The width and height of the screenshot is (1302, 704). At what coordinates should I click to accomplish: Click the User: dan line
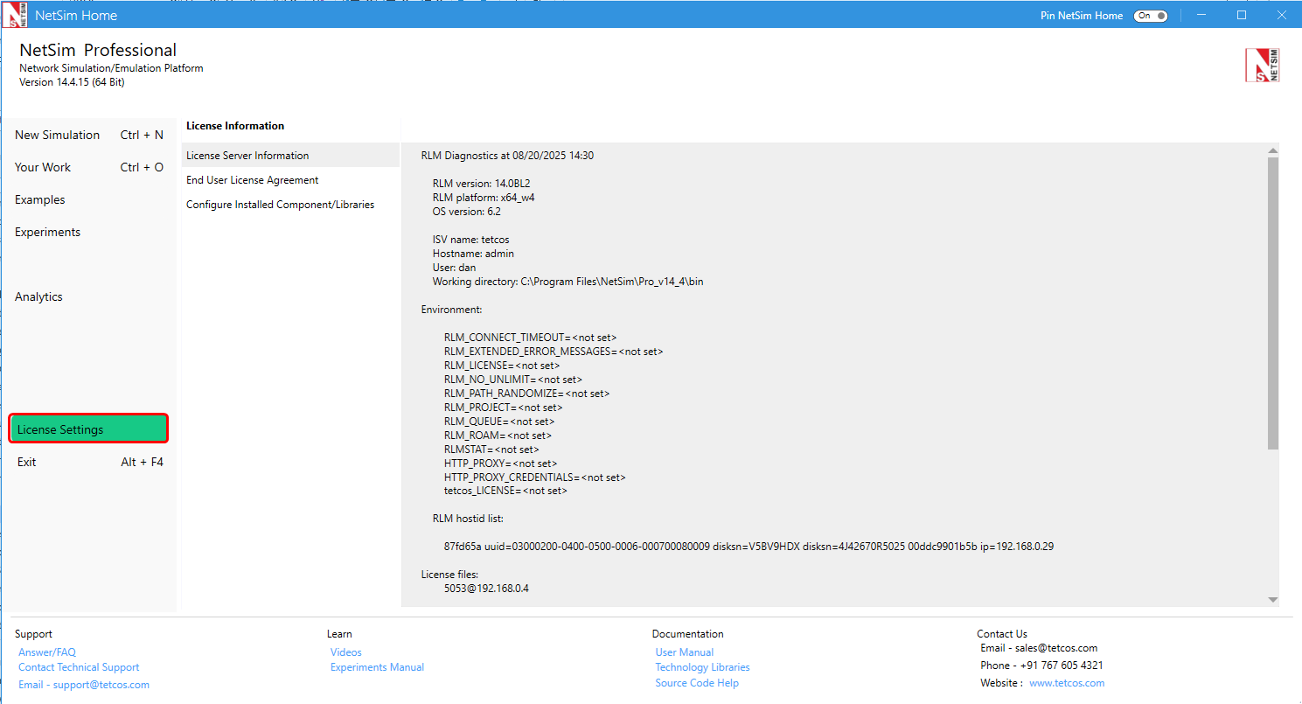pyautogui.click(x=454, y=268)
